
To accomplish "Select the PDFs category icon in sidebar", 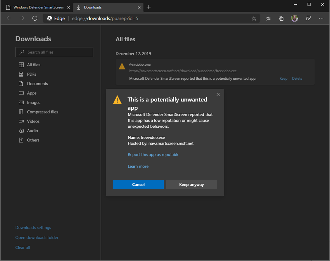I will pos(21,74).
